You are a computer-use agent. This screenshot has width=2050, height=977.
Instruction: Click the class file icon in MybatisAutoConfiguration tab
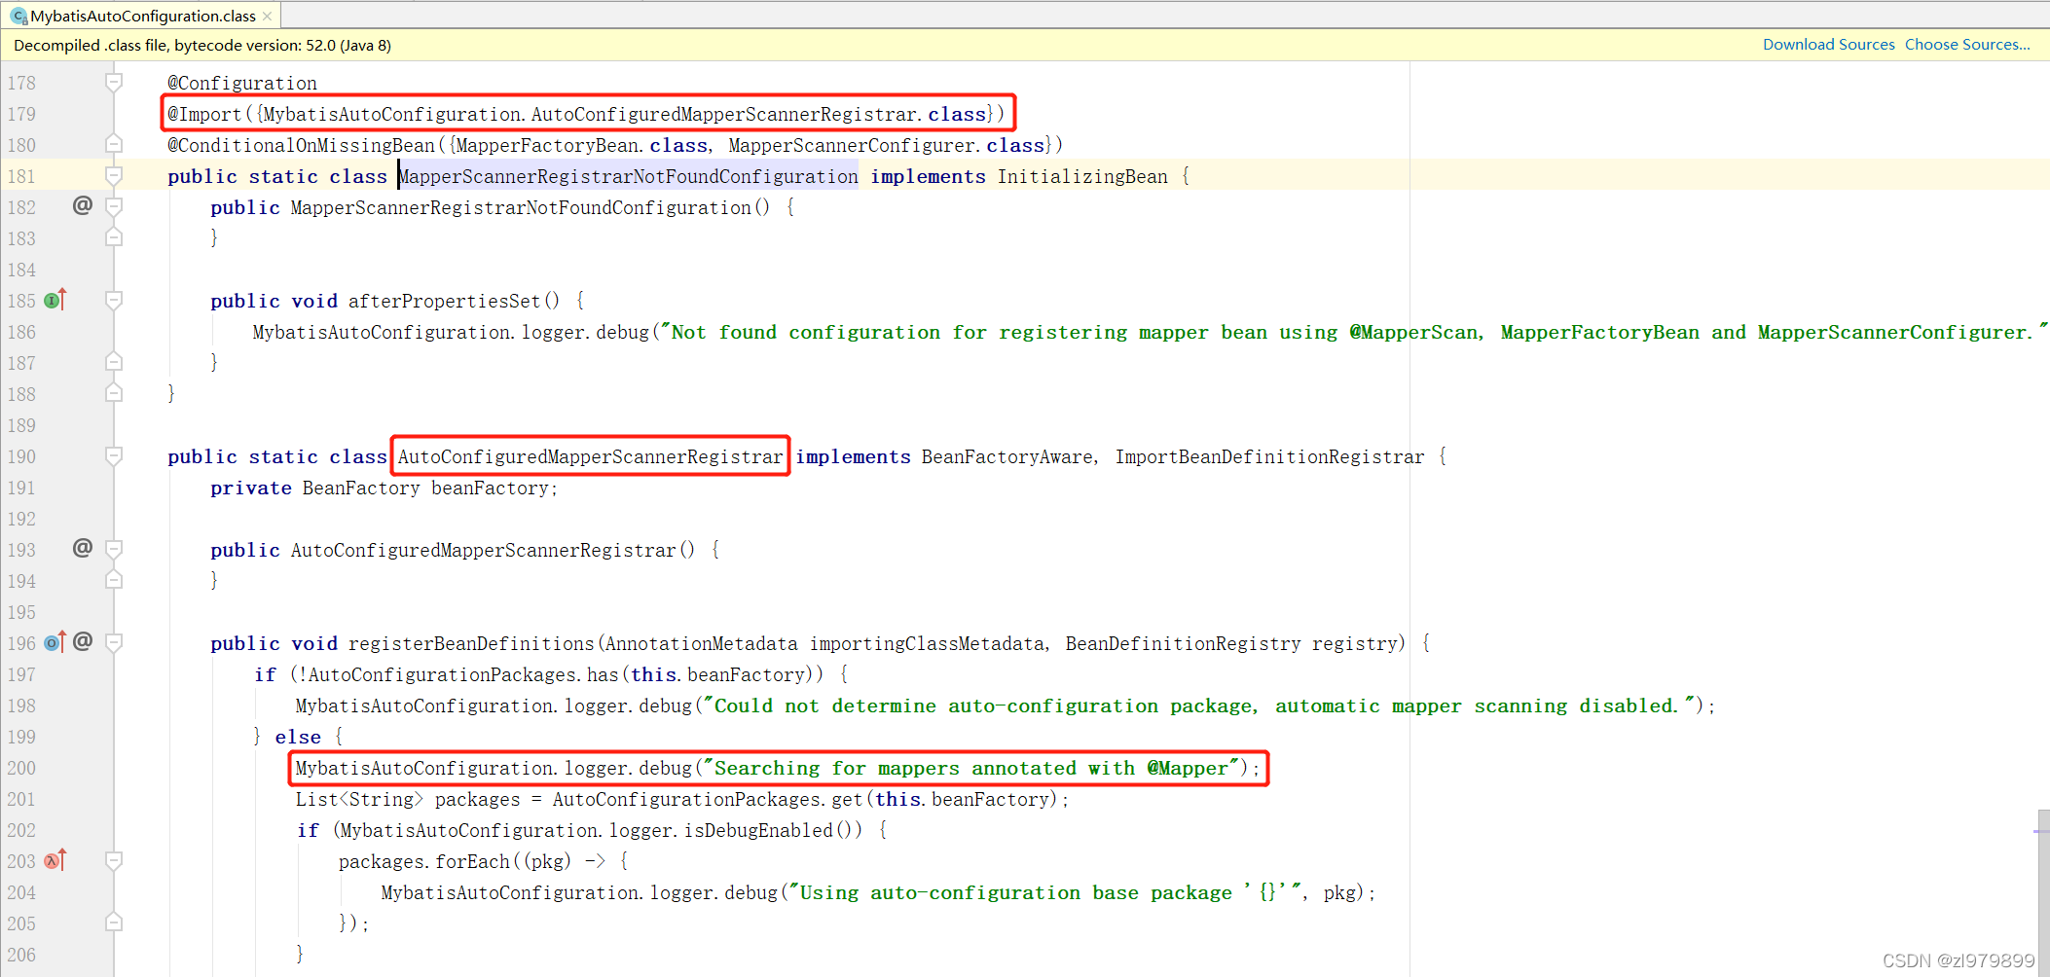point(18,16)
